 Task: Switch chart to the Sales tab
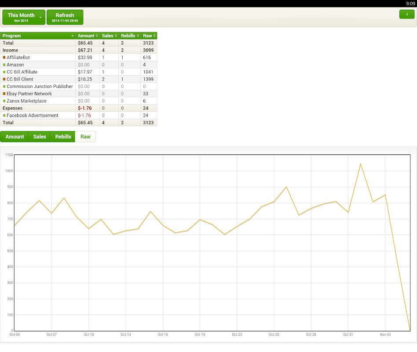click(39, 136)
